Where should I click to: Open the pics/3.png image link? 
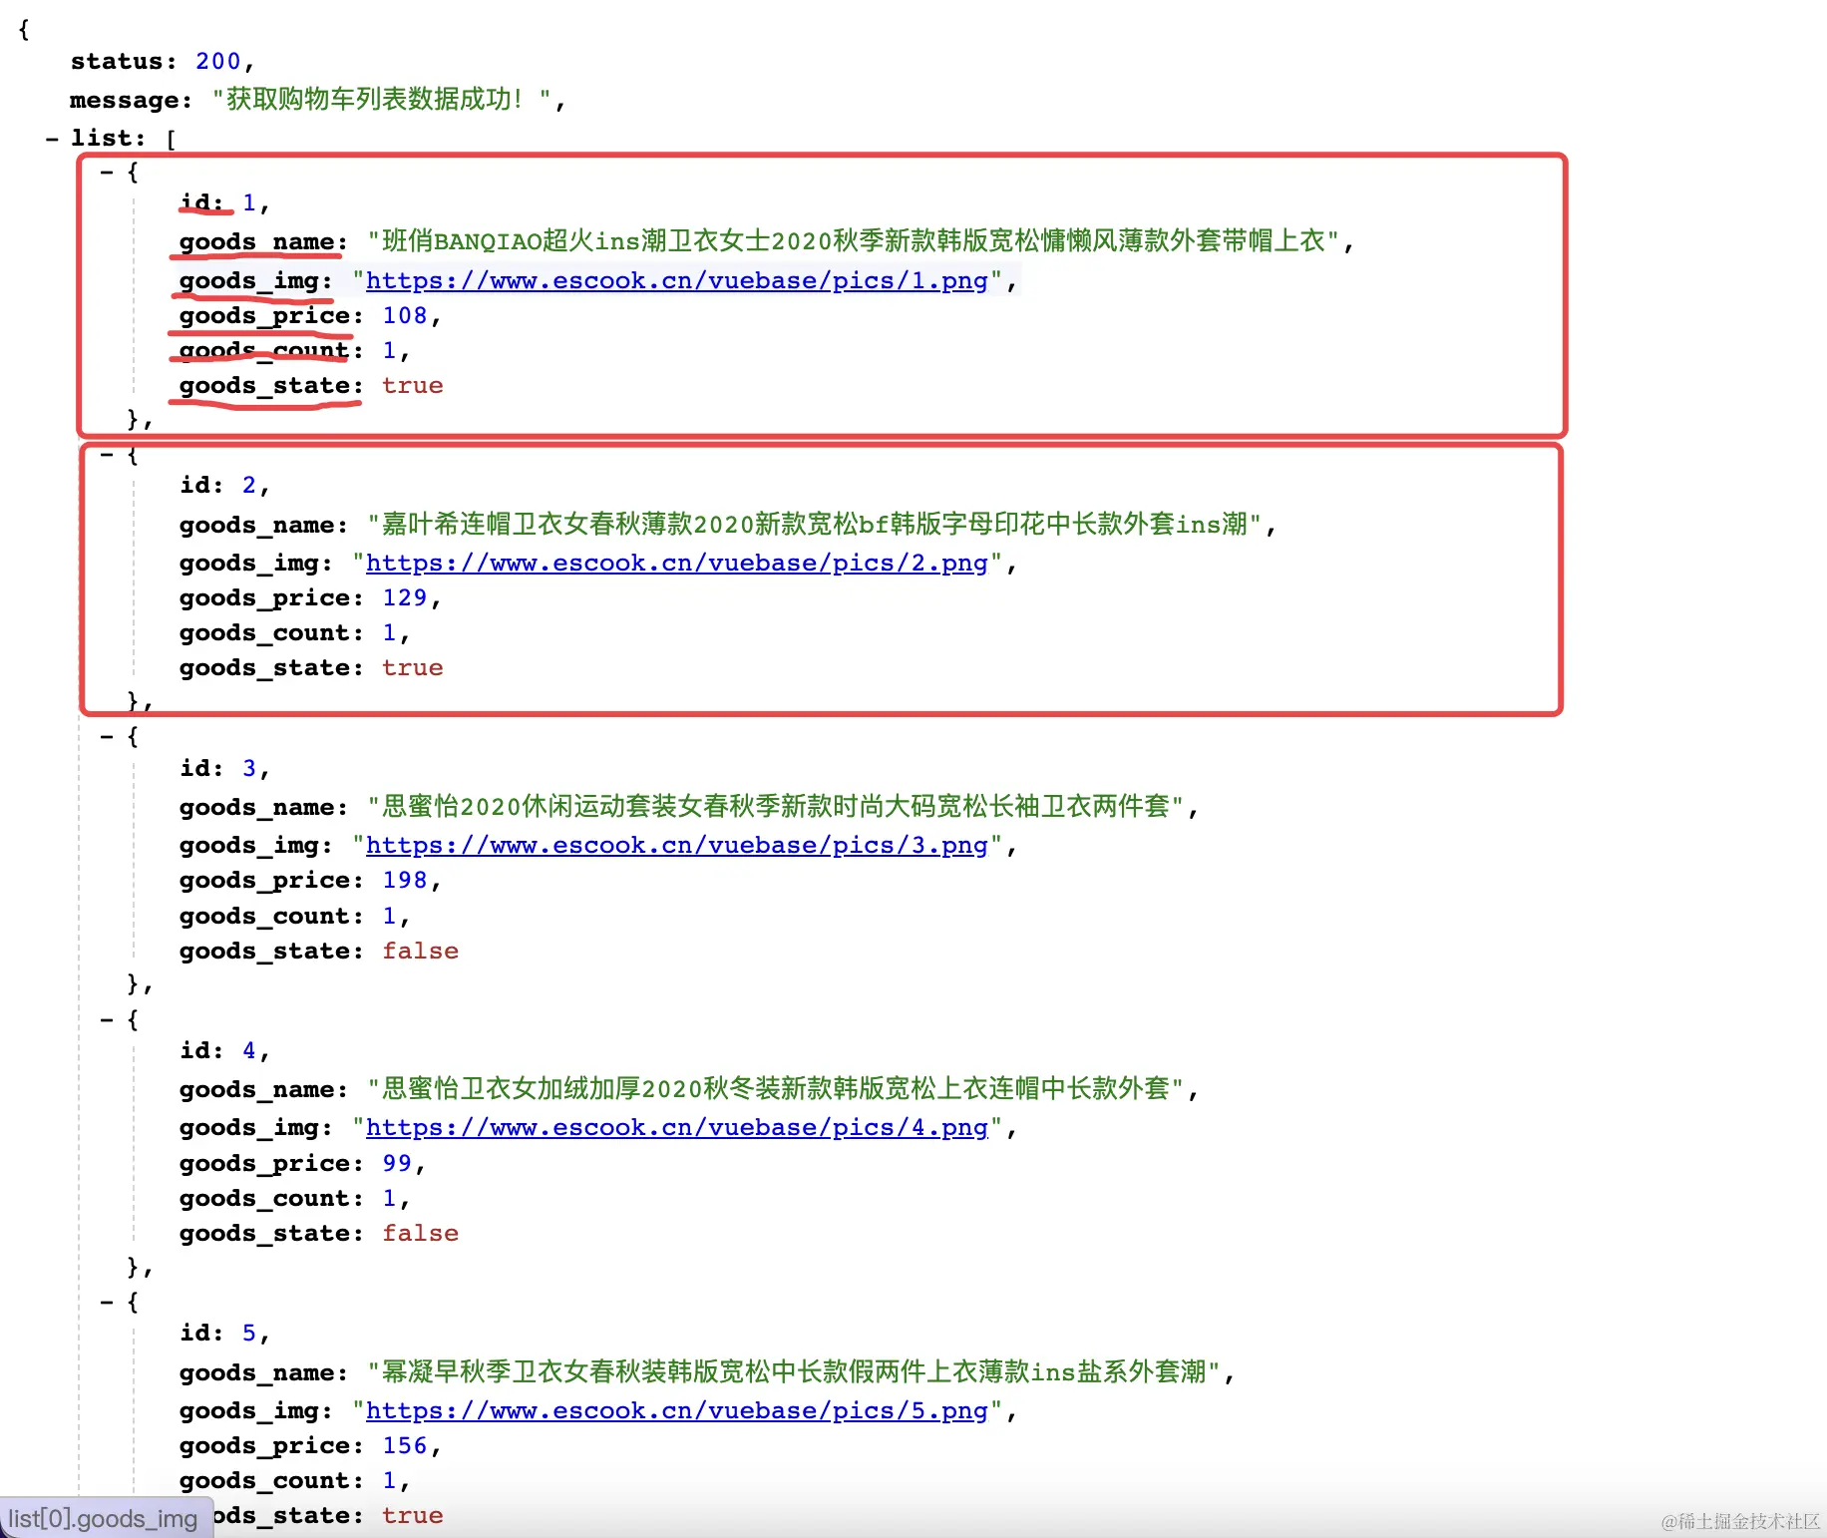[x=676, y=846]
